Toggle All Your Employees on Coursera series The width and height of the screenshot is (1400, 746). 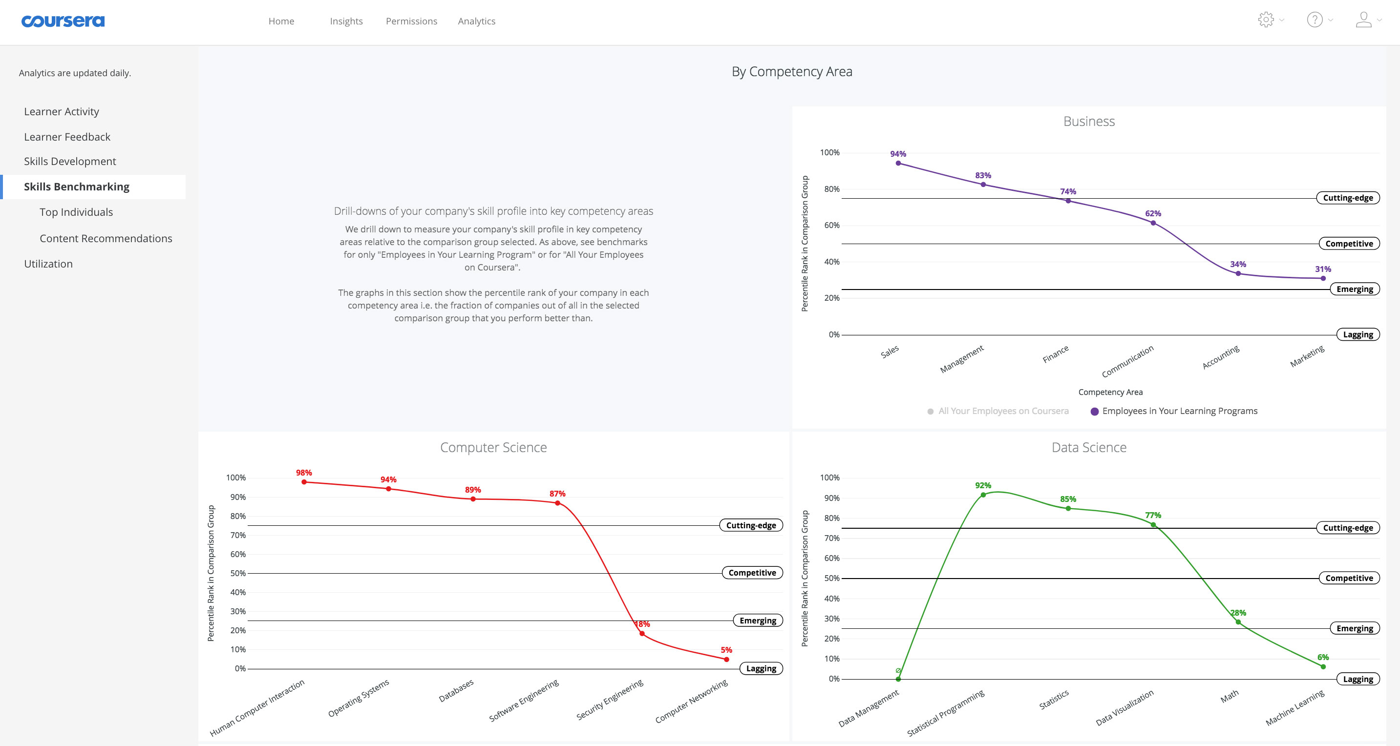pos(1003,411)
